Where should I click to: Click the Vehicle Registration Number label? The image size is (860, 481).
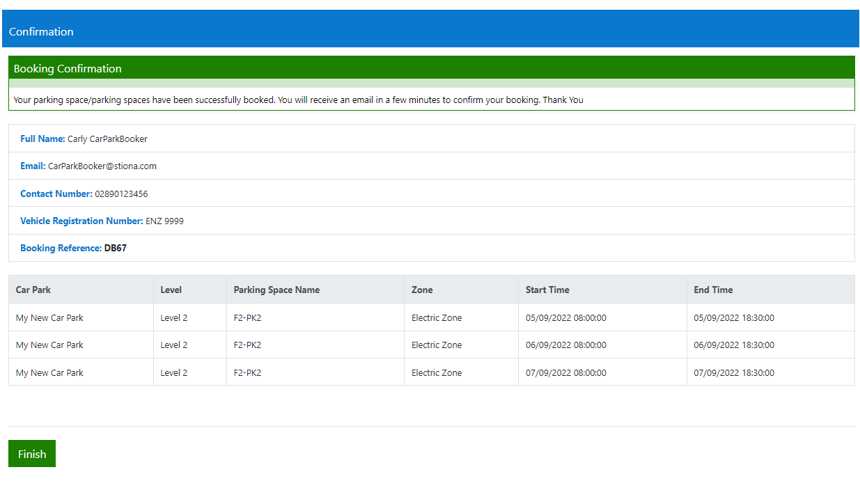[x=81, y=221]
